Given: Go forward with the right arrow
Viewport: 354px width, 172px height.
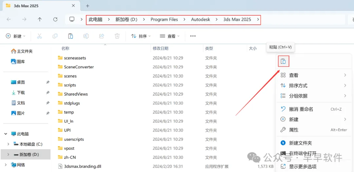Looking at the screenshot, I should tap(24, 20).
